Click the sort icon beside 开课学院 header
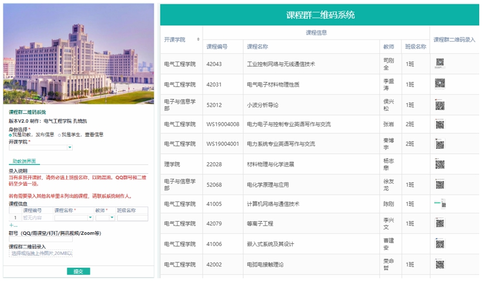The width and height of the screenshot is (482, 281). click(x=198, y=39)
